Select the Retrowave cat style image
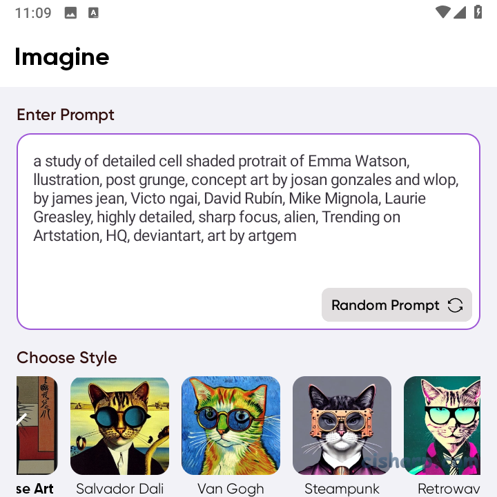This screenshot has height=497, width=497. coord(442,425)
